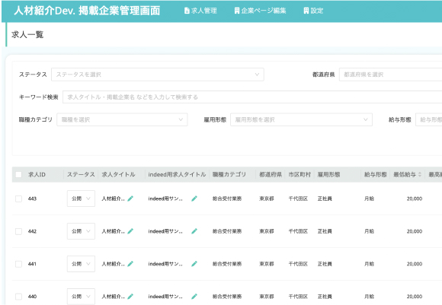Screen dimensions: 442x305
Task: Click the 給与形態 column header
Action: point(375,174)
